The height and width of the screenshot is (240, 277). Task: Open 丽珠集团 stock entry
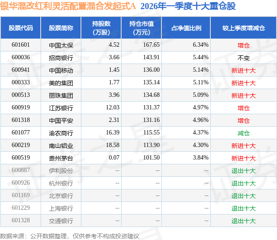61,96
